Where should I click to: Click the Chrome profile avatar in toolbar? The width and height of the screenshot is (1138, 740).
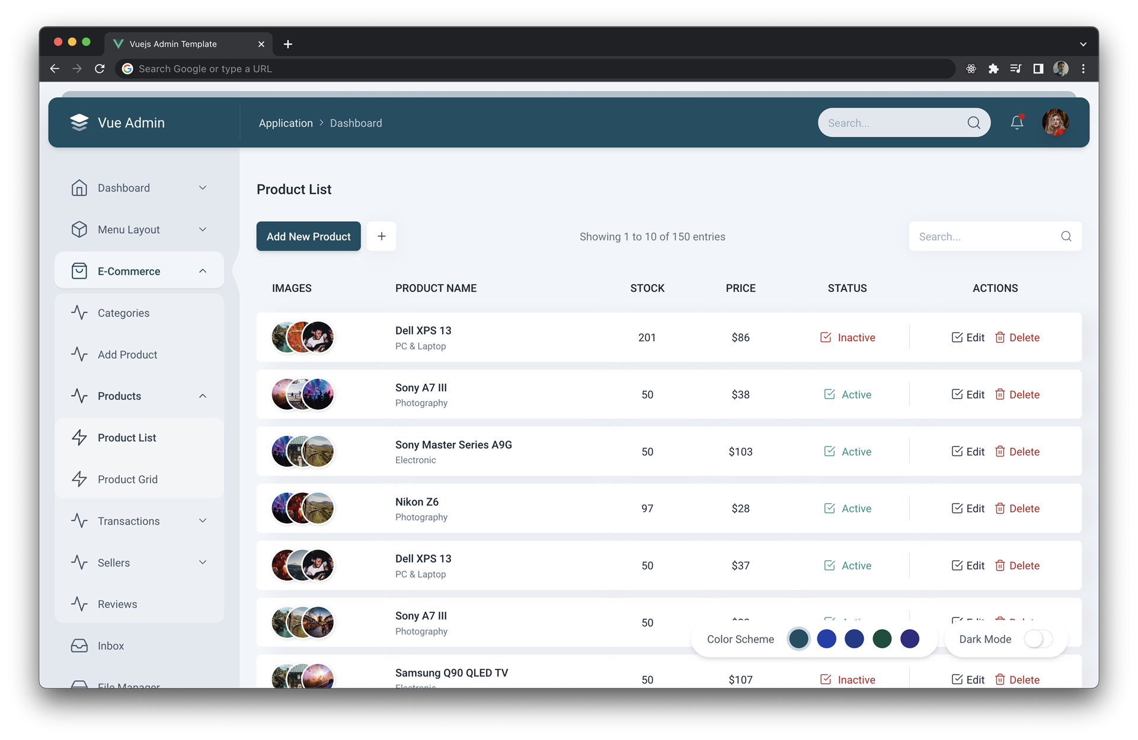pos(1061,69)
